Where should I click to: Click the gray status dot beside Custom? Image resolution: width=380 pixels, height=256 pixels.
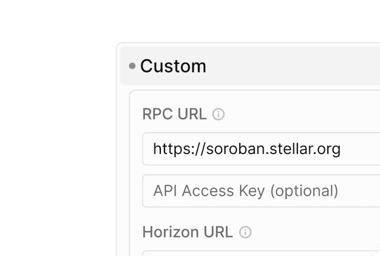[x=132, y=66]
